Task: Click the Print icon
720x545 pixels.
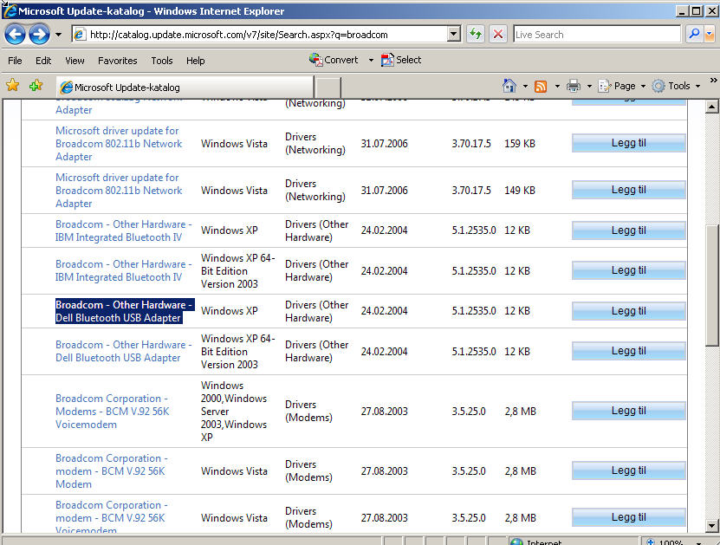Action: (573, 86)
